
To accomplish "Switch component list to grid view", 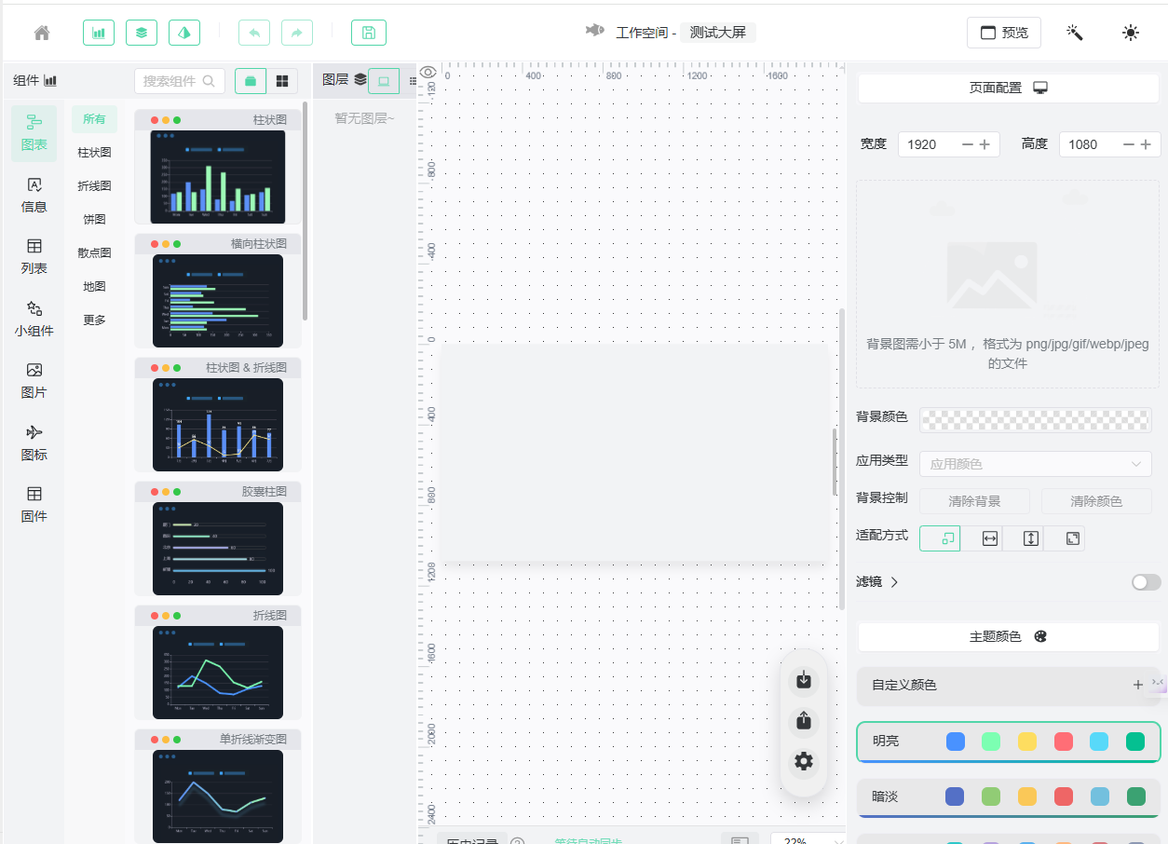I will pyautogui.click(x=281, y=81).
